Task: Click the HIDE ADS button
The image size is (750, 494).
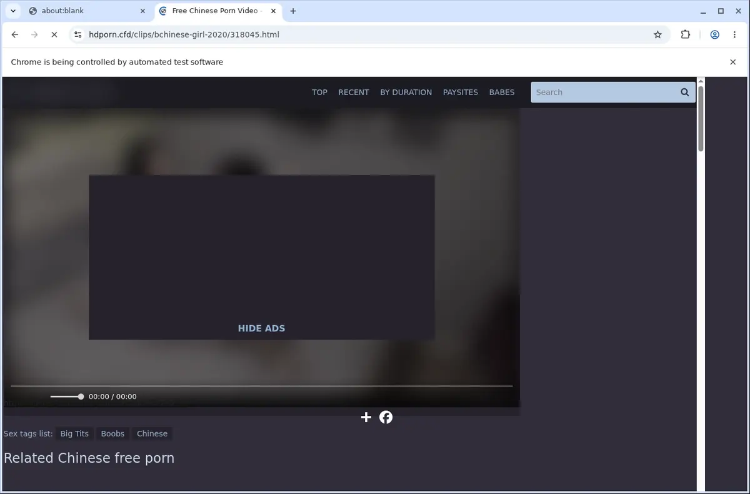Action: 261,328
